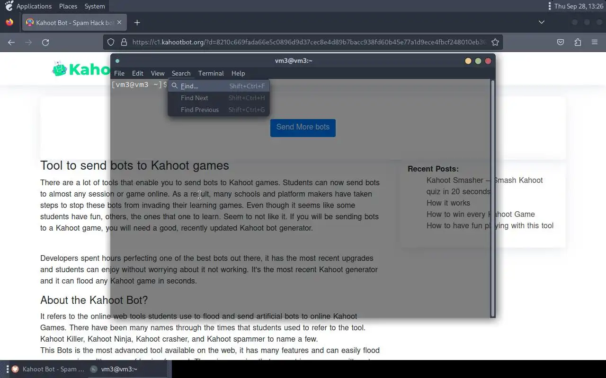The height and width of the screenshot is (378, 606).
Task: Open the Save to Pocket icon
Action: click(x=561, y=42)
